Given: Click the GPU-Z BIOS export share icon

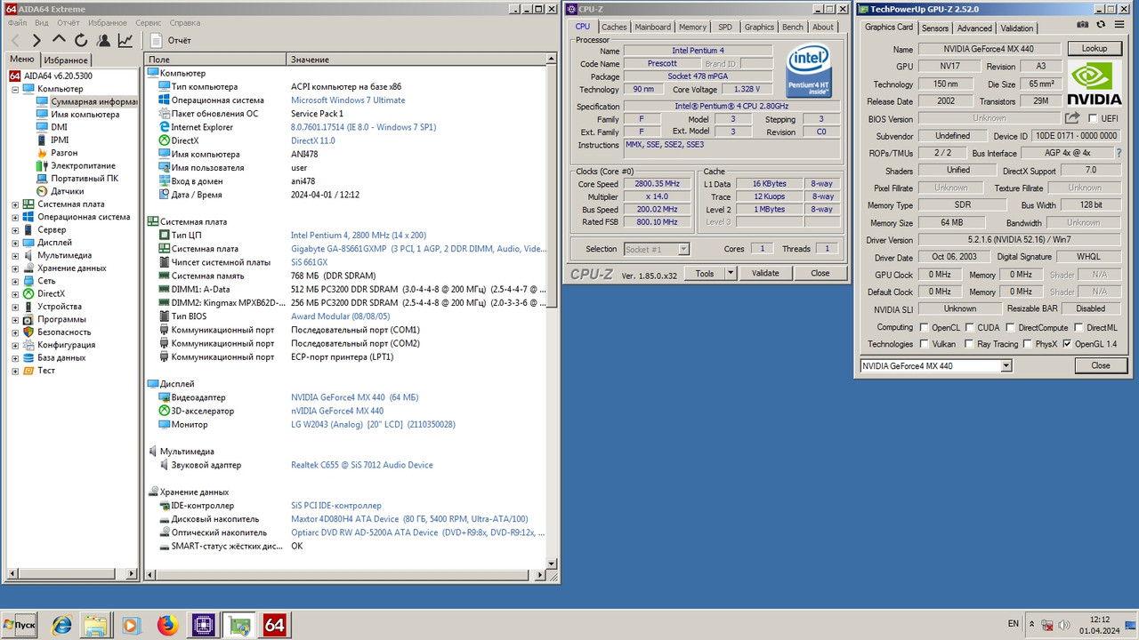Looking at the screenshot, I should pos(1072,118).
